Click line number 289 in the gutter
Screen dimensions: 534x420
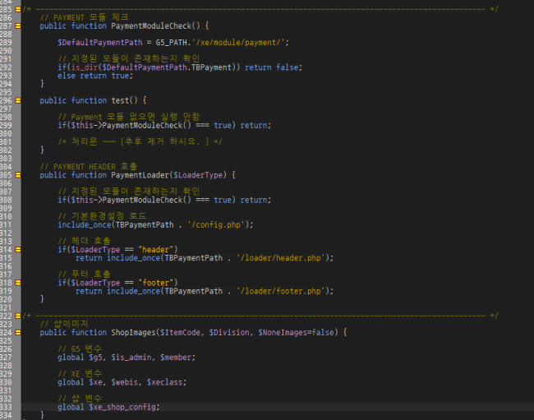[7, 43]
